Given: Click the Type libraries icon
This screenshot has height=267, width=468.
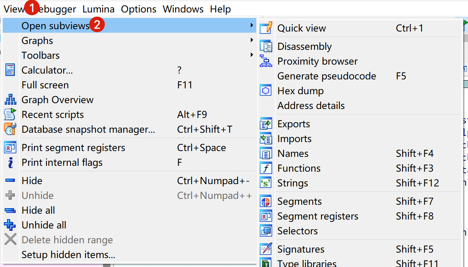Looking at the screenshot, I should [266, 263].
